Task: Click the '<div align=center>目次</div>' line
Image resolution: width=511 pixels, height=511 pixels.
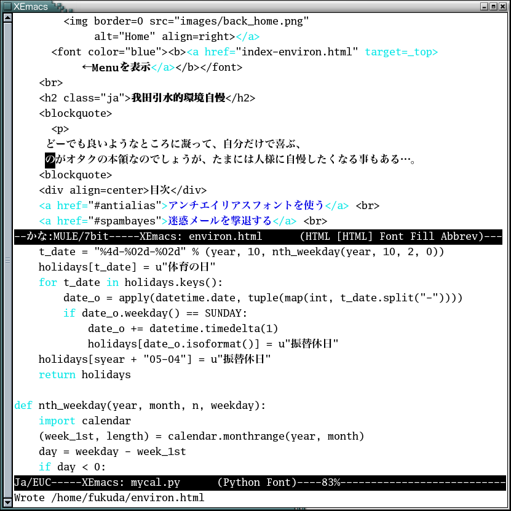Action: (x=123, y=190)
